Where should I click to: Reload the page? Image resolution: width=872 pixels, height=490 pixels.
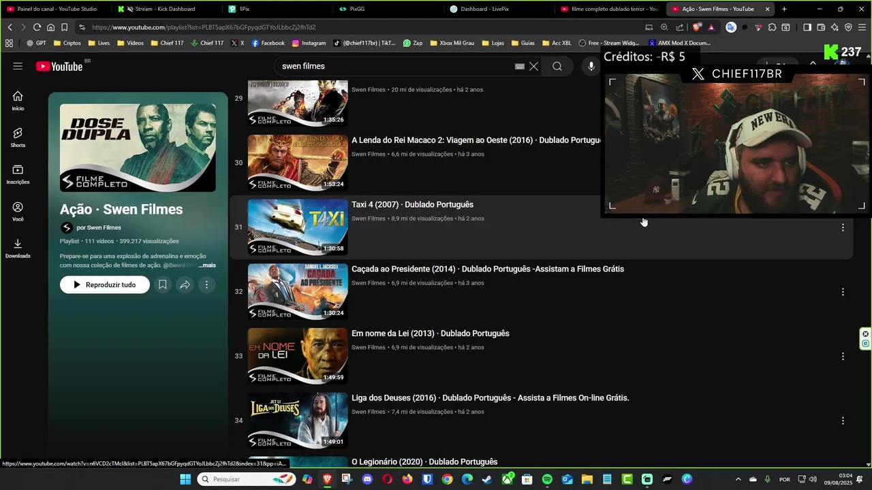click(37, 27)
